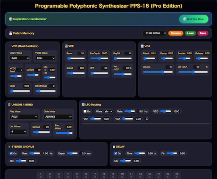The height and width of the screenshot is (179, 217).
Task: Click the KeyTrk slider
Action: (123, 58)
